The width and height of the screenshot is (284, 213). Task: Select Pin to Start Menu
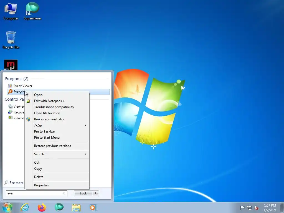[x=57, y=138]
